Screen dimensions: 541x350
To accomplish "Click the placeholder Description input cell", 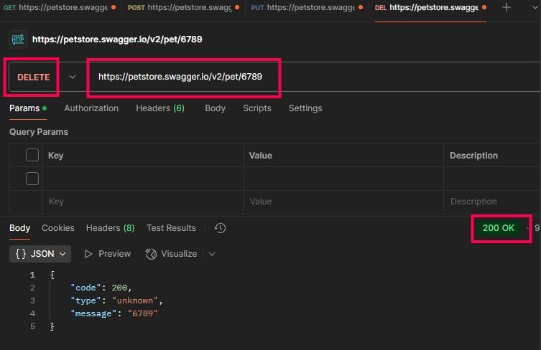I will click(x=492, y=202).
